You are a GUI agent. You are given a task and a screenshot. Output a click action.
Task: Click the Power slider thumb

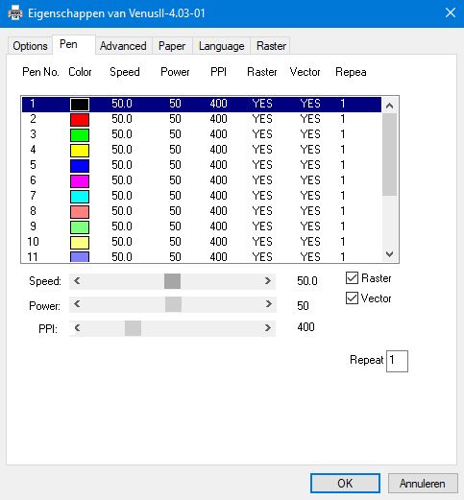pyautogui.click(x=173, y=304)
